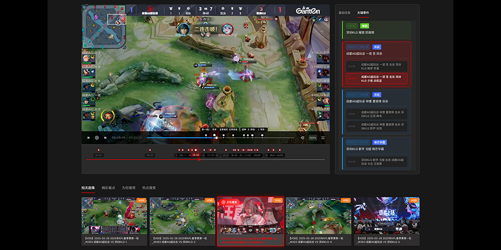Skip to previous using the back icon
Screen dimensions: 501x250
tap(89, 138)
